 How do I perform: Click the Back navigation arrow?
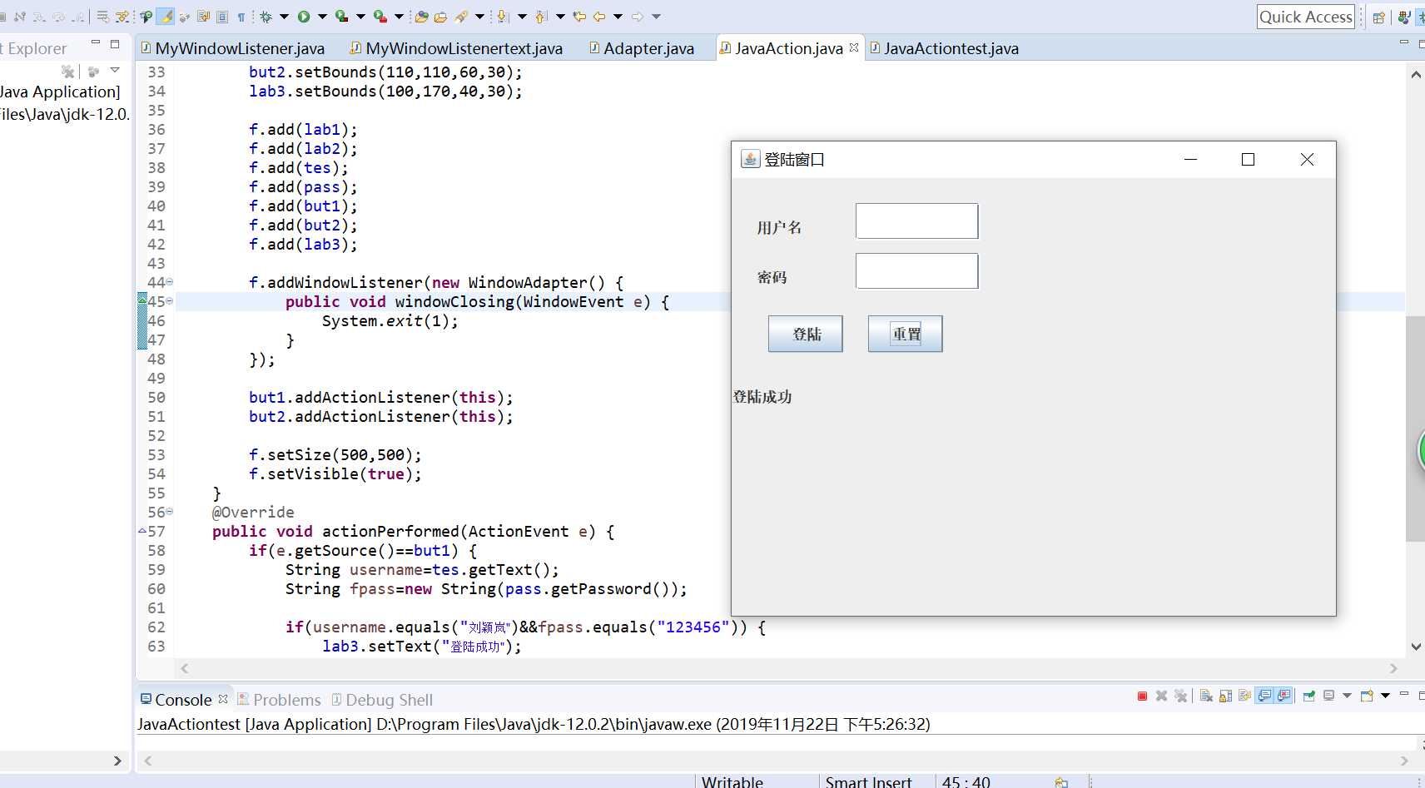click(599, 17)
